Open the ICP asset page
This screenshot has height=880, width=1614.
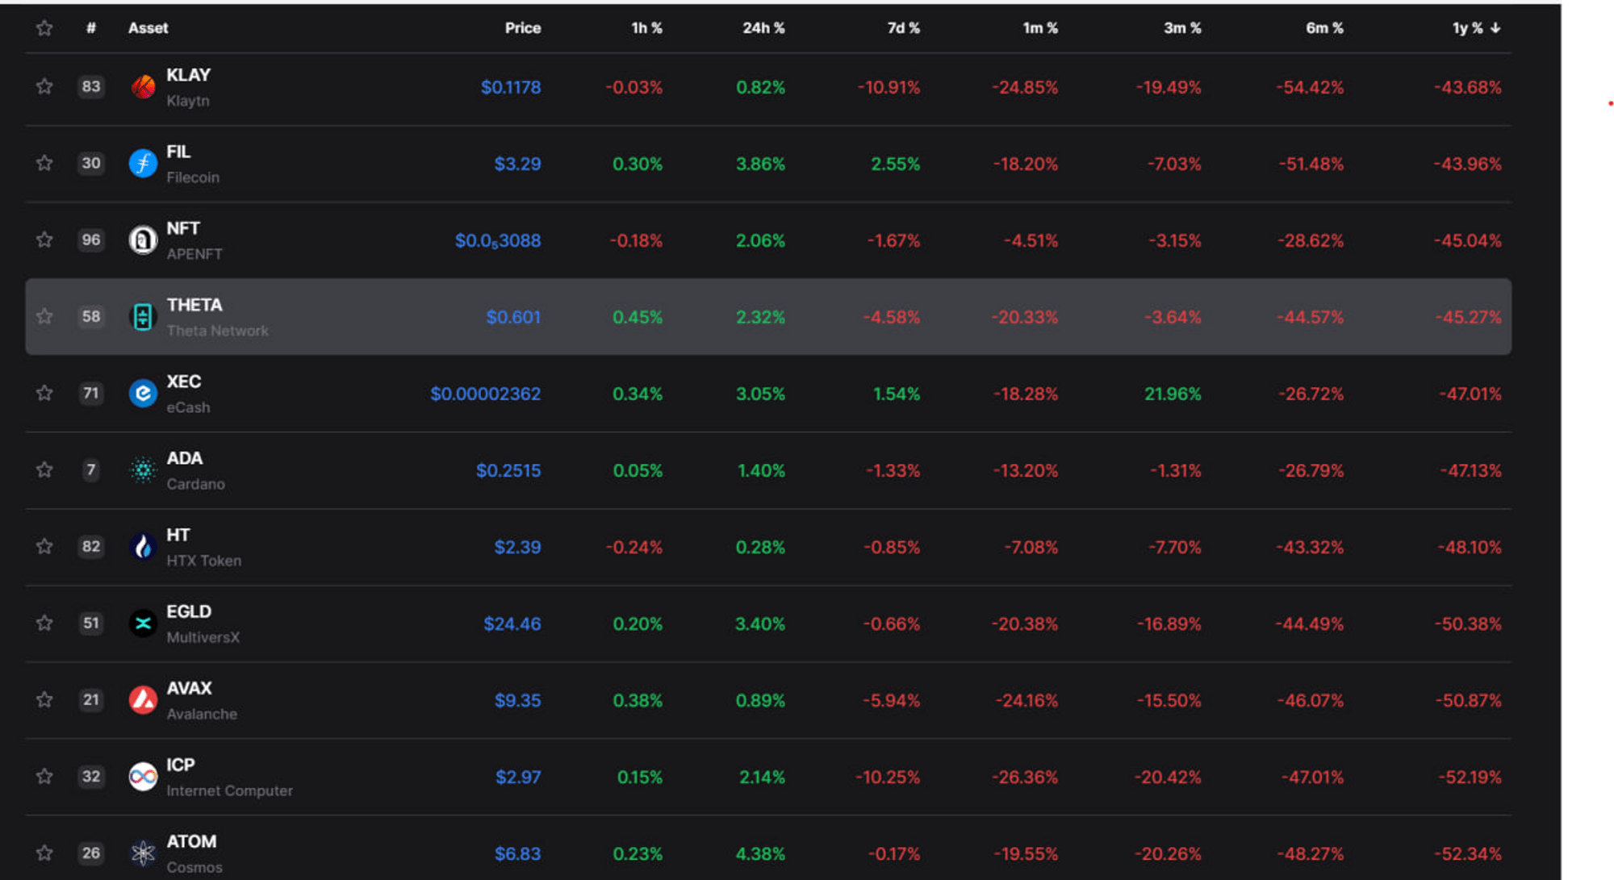point(181,765)
